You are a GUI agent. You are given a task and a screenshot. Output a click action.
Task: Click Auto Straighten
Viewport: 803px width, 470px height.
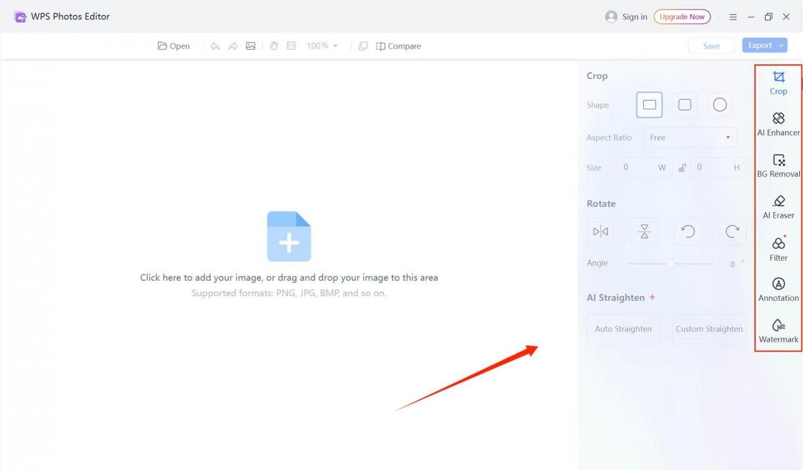pos(623,329)
